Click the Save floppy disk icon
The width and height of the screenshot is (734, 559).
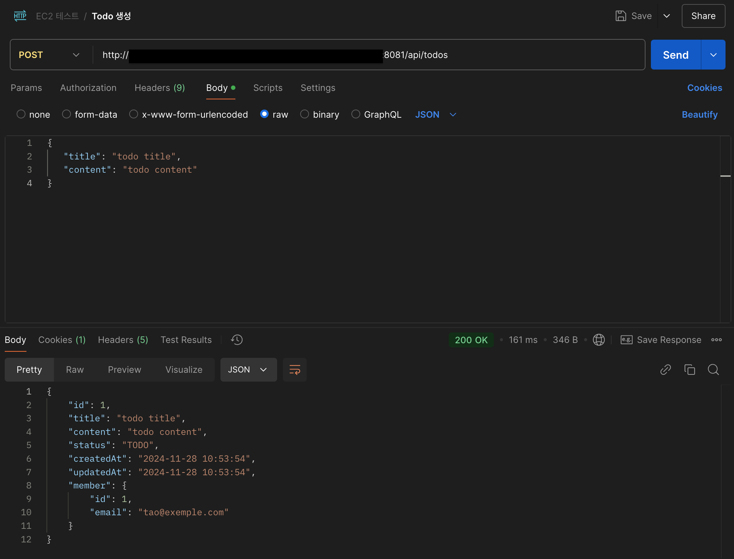click(621, 16)
